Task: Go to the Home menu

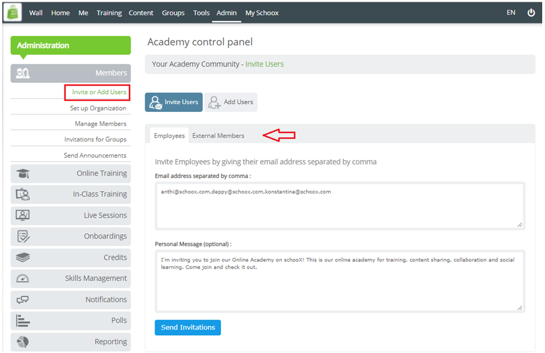Action: coord(60,13)
